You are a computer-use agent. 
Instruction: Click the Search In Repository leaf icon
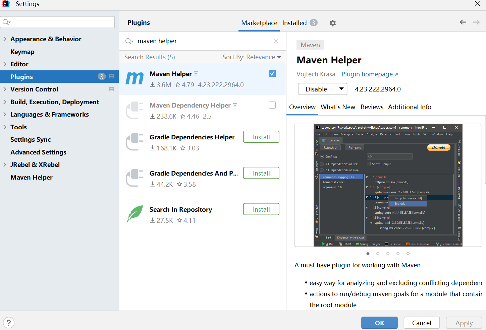click(x=135, y=214)
